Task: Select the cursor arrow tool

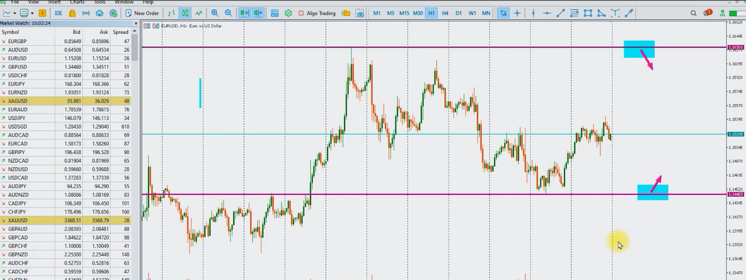Action: pyautogui.click(x=504, y=13)
